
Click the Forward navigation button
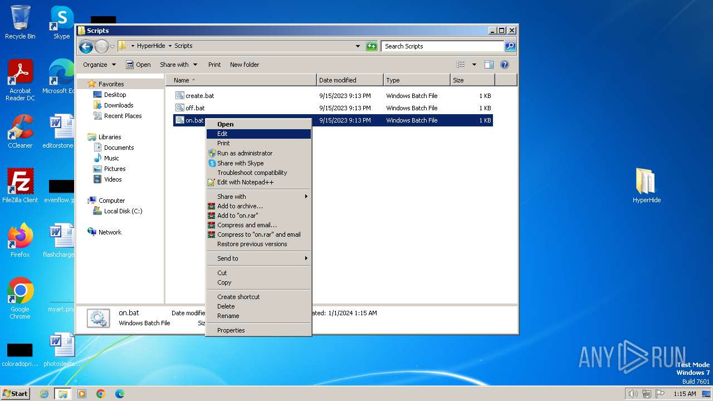pyautogui.click(x=101, y=46)
